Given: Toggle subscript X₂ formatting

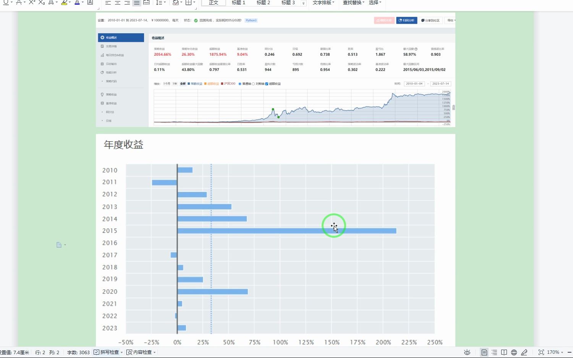Looking at the screenshot, I should click(42, 2).
